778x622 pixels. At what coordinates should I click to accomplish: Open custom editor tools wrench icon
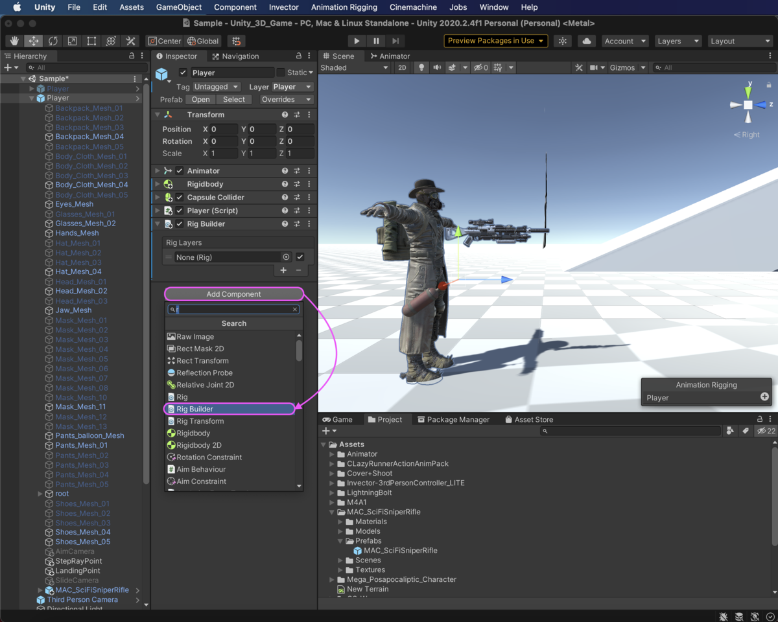click(131, 41)
